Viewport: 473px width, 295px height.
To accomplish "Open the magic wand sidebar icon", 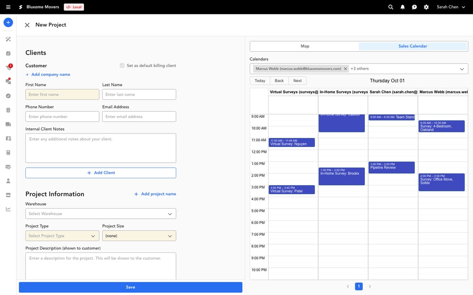I will click(8, 39).
